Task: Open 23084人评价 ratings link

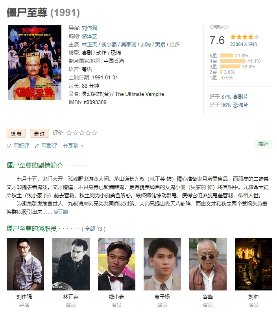Action: 244,44
